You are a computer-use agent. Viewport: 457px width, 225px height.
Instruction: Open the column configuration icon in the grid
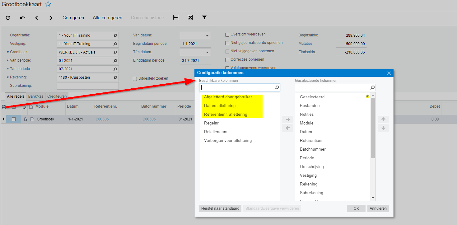(x=3, y=107)
